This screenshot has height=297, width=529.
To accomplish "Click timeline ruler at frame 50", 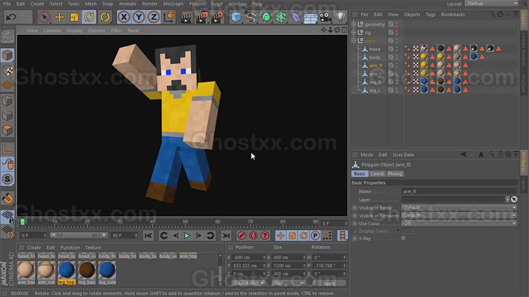I will [185, 222].
